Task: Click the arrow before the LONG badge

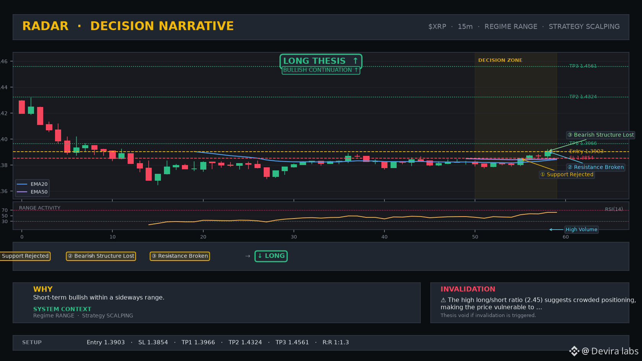Action: pyautogui.click(x=248, y=256)
